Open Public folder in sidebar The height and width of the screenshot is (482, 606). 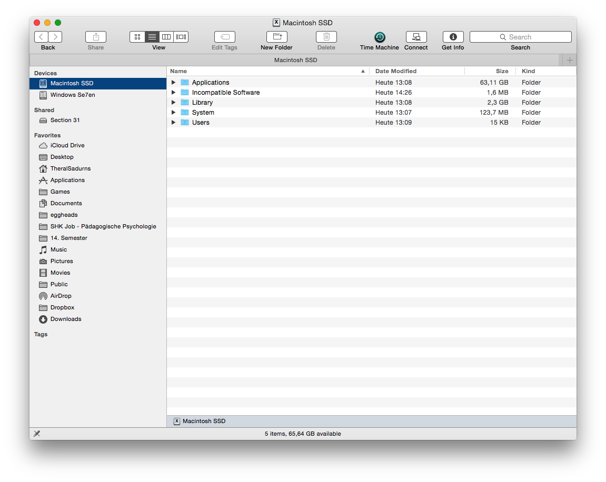[98, 285]
